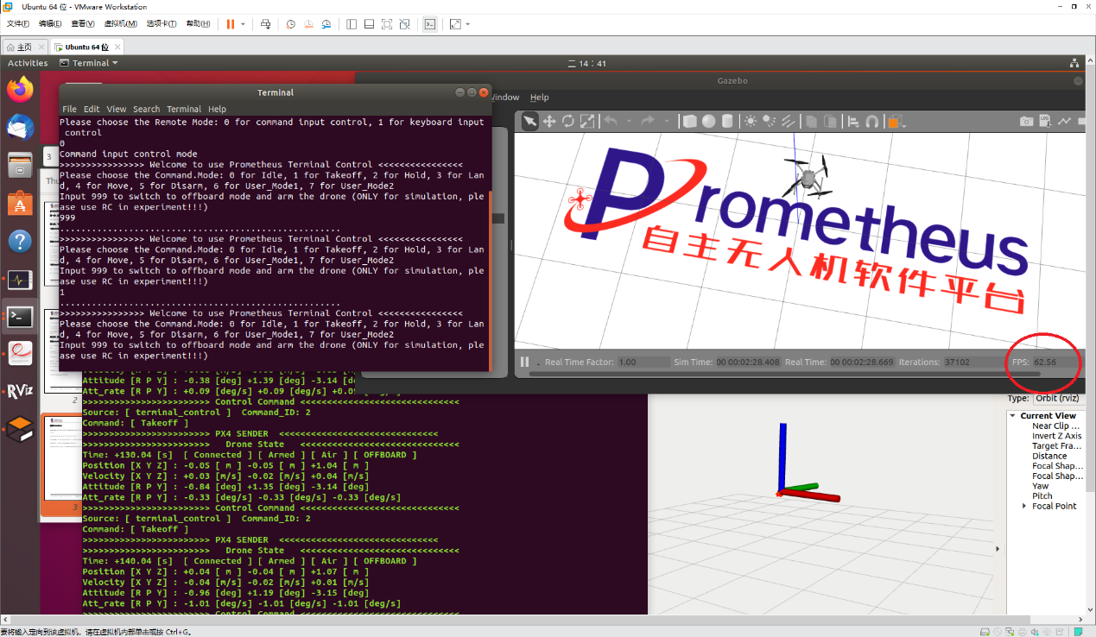Open the Terminal app menu in top bar

(x=89, y=63)
